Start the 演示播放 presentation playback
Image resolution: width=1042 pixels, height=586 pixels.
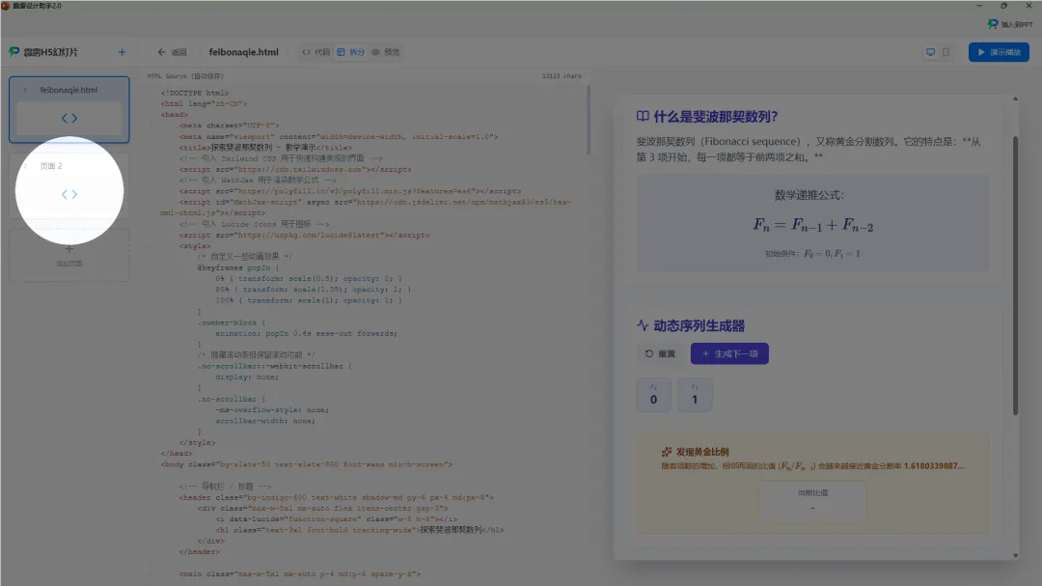(999, 52)
